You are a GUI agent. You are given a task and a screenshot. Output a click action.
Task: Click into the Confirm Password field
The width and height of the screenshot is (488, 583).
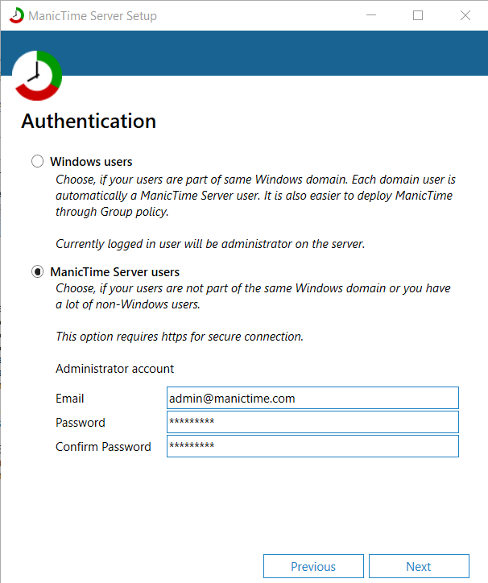pyautogui.click(x=312, y=446)
